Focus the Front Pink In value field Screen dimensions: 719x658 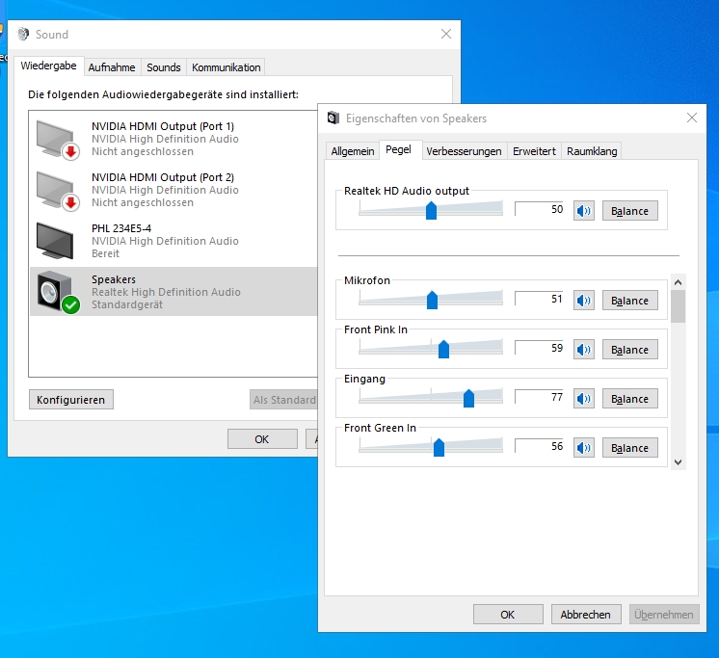pyautogui.click(x=540, y=348)
